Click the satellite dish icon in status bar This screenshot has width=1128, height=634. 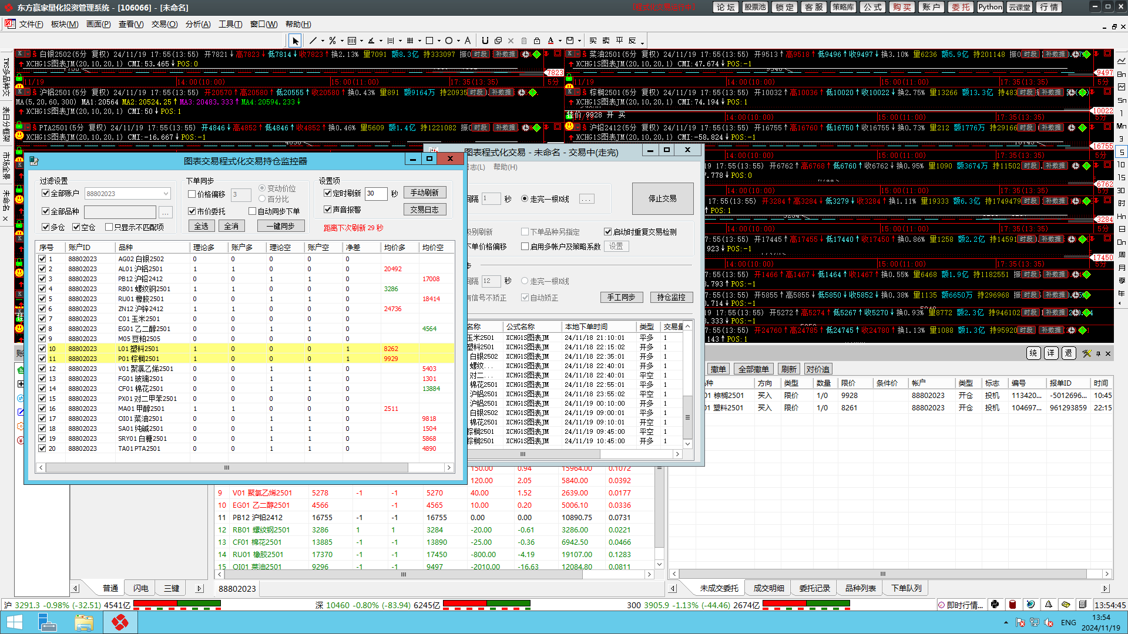click(1030, 604)
